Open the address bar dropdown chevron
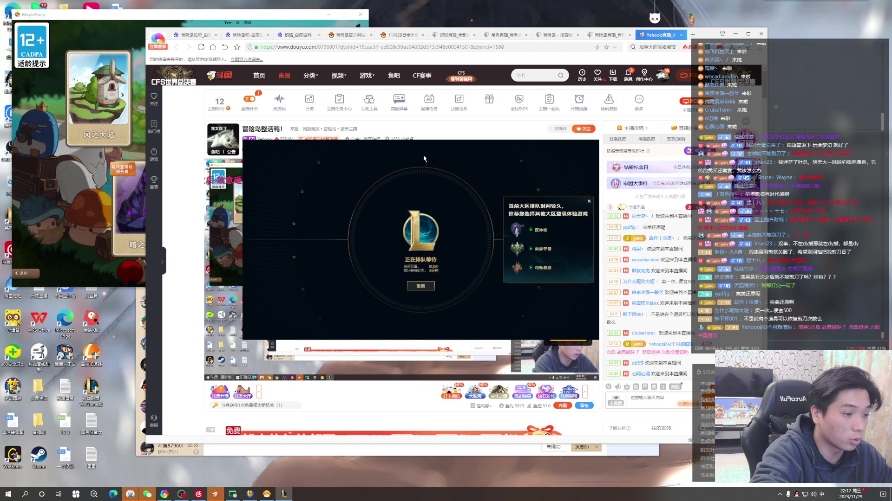 pos(615,47)
